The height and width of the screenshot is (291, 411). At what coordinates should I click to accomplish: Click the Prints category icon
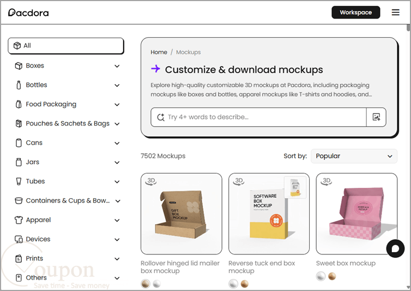19,258
